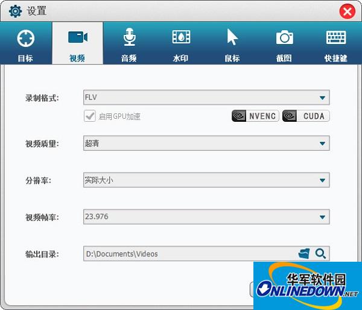Click the settings gear icon in title
The image size is (362, 310).
coord(15,11)
